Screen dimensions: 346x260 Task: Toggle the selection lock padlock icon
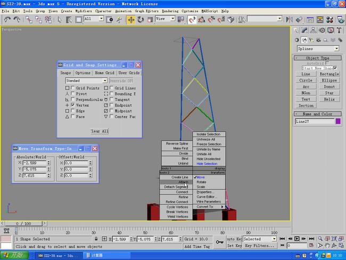96,239
